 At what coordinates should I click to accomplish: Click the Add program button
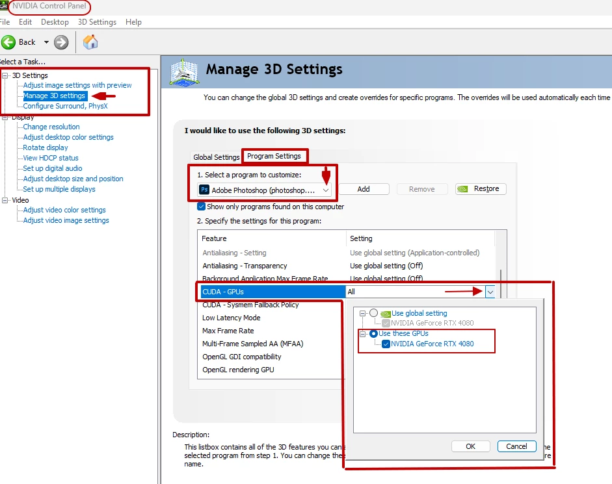pos(364,189)
